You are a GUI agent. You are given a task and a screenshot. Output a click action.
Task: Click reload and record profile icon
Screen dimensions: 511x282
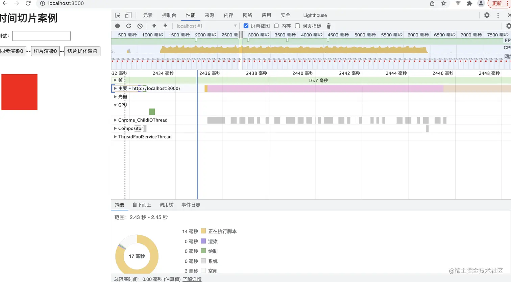point(128,26)
